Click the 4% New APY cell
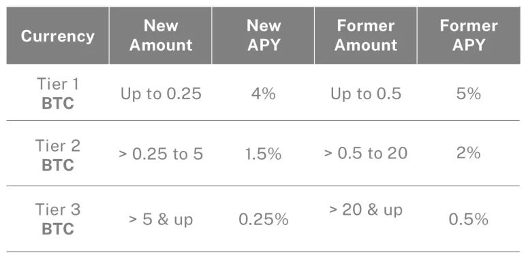The width and height of the screenshot is (528, 261). point(264,94)
